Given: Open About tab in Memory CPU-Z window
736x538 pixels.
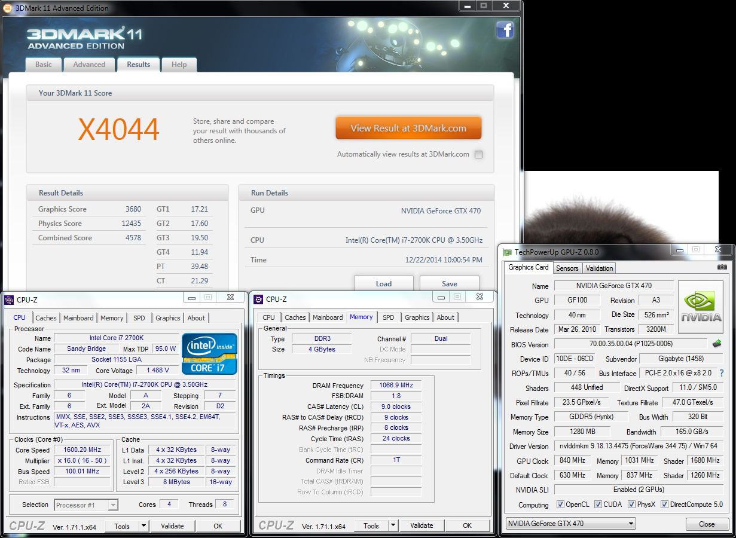Looking at the screenshot, I should point(445,317).
